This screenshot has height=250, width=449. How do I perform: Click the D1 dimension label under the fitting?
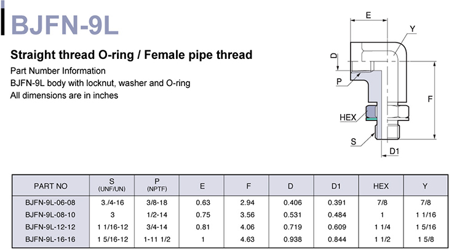click(394, 150)
